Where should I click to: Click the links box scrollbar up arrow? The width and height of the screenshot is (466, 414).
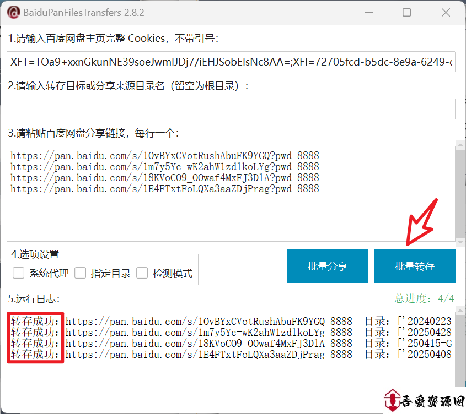(460, 145)
